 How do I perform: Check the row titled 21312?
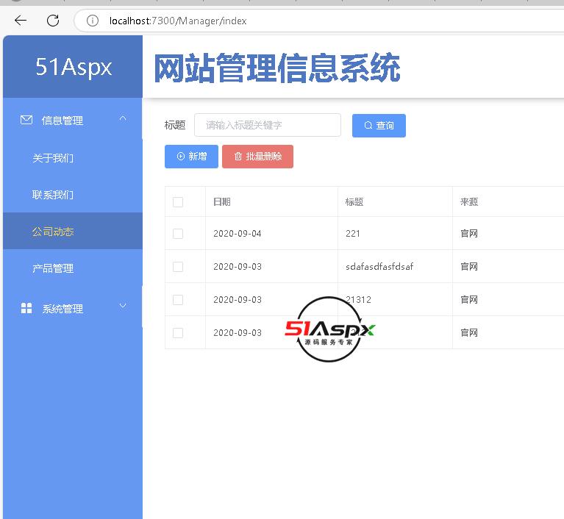coord(178,300)
